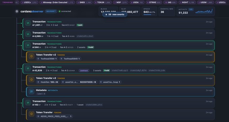
Task: Click the contract badge on the ₳42,839 transaction
Action: pos(84,71)
